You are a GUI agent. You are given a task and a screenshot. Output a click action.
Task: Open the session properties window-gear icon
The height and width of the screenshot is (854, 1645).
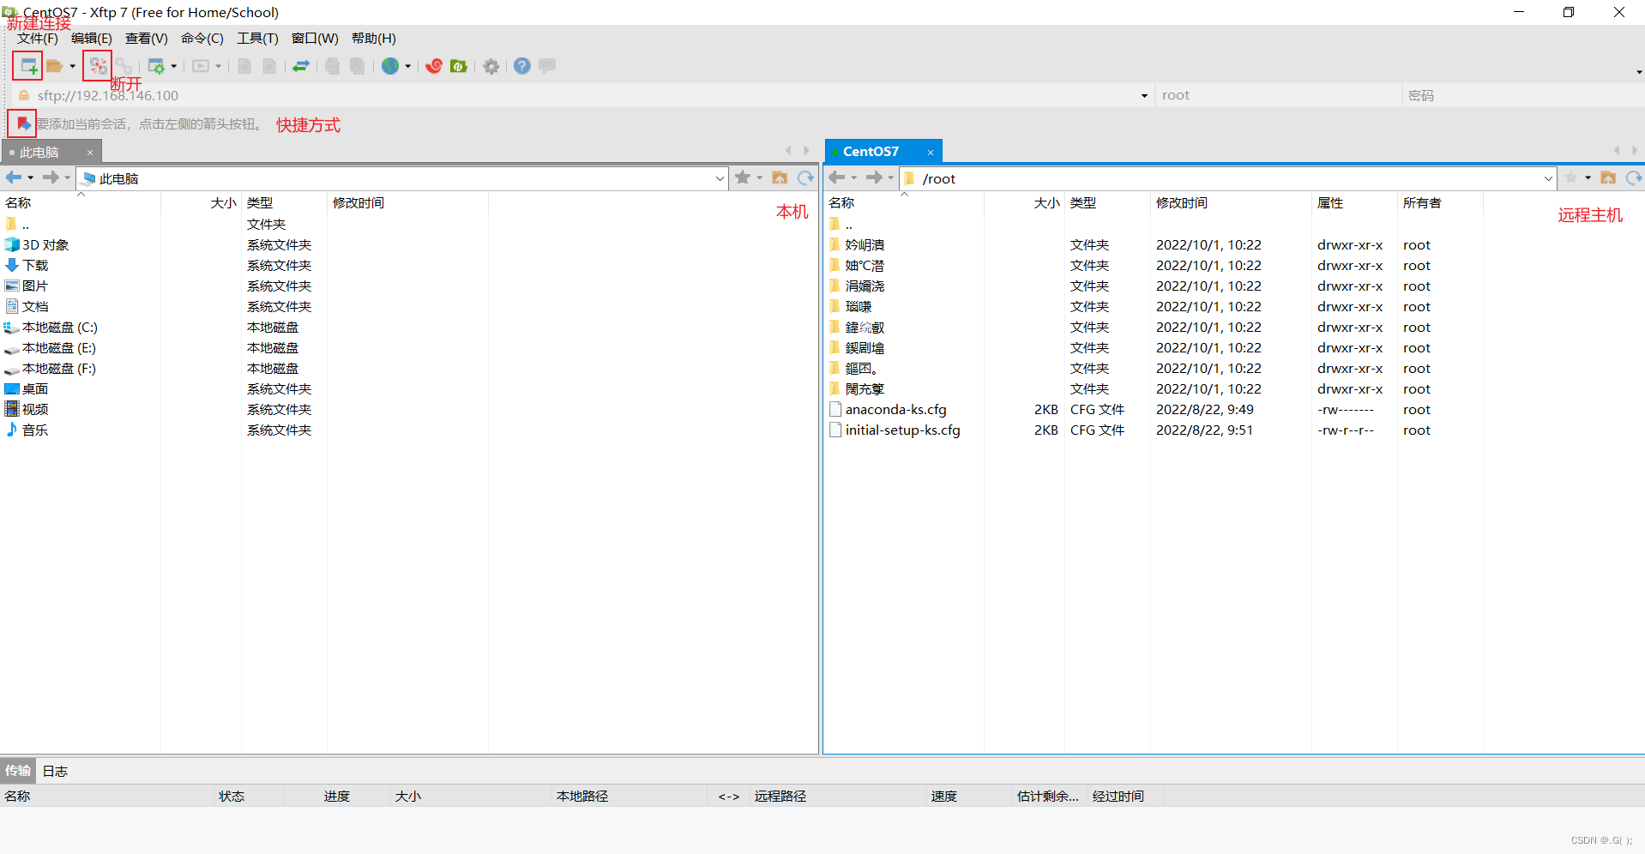[x=156, y=66]
